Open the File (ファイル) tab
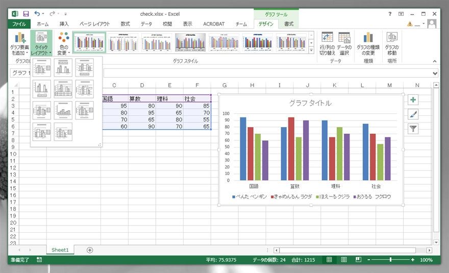 point(19,24)
